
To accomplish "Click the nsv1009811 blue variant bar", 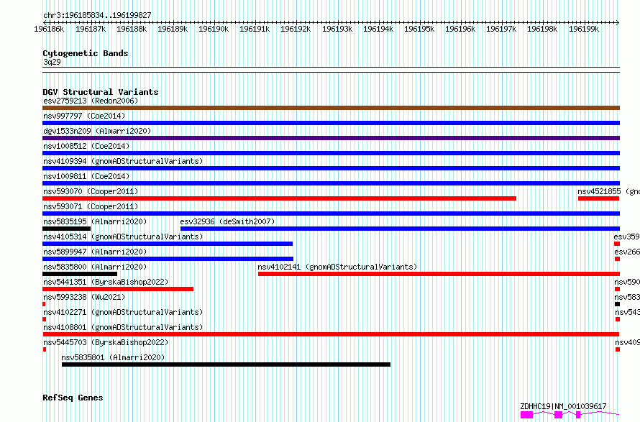I will [331, 183].
